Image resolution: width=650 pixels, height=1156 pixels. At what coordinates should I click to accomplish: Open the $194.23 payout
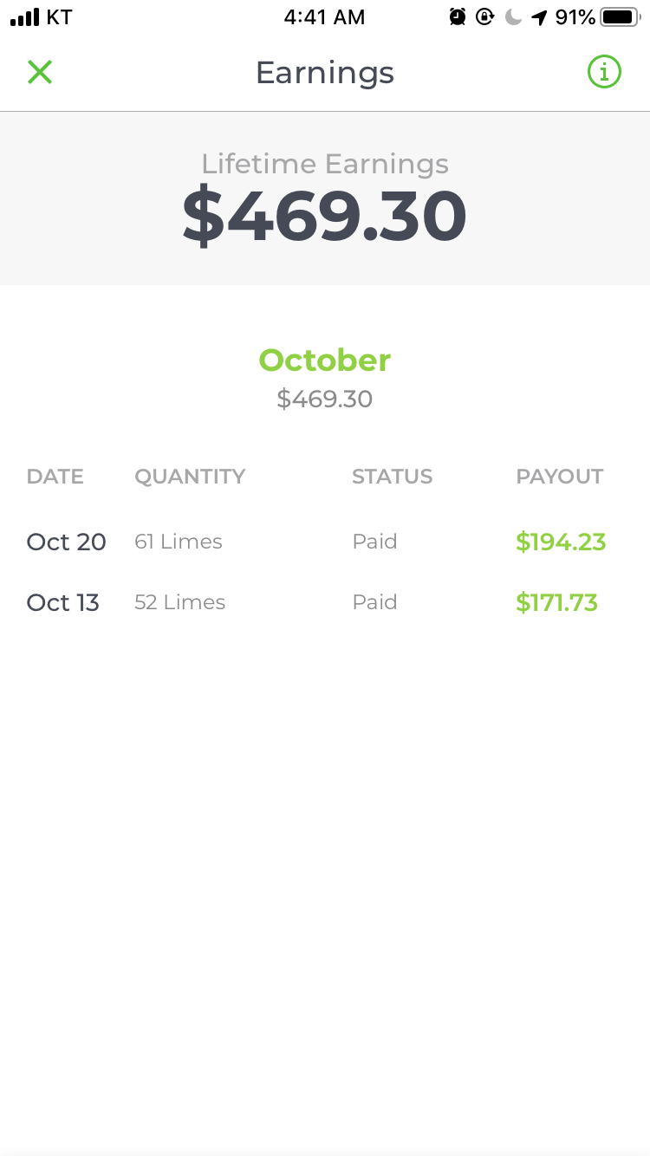tap(561, 542)
